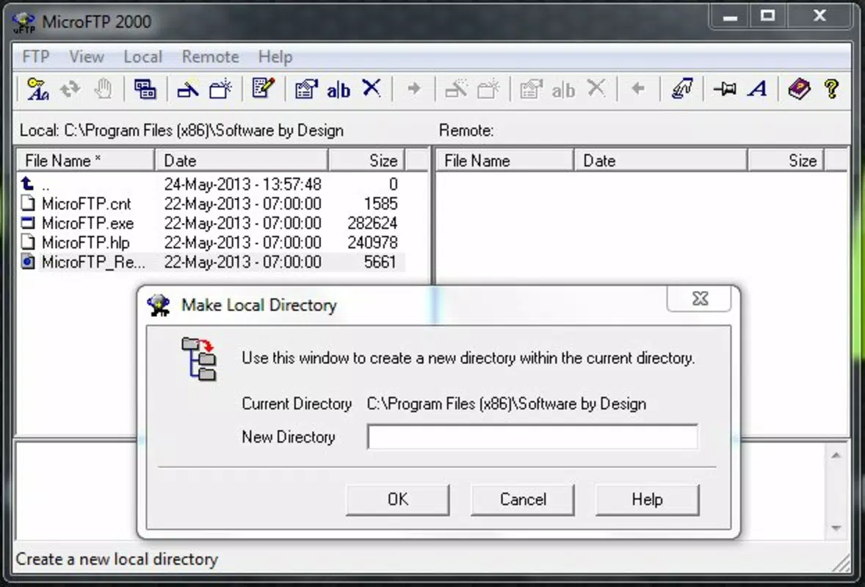Click the purple help book toolbar icon

coord(799,89)
